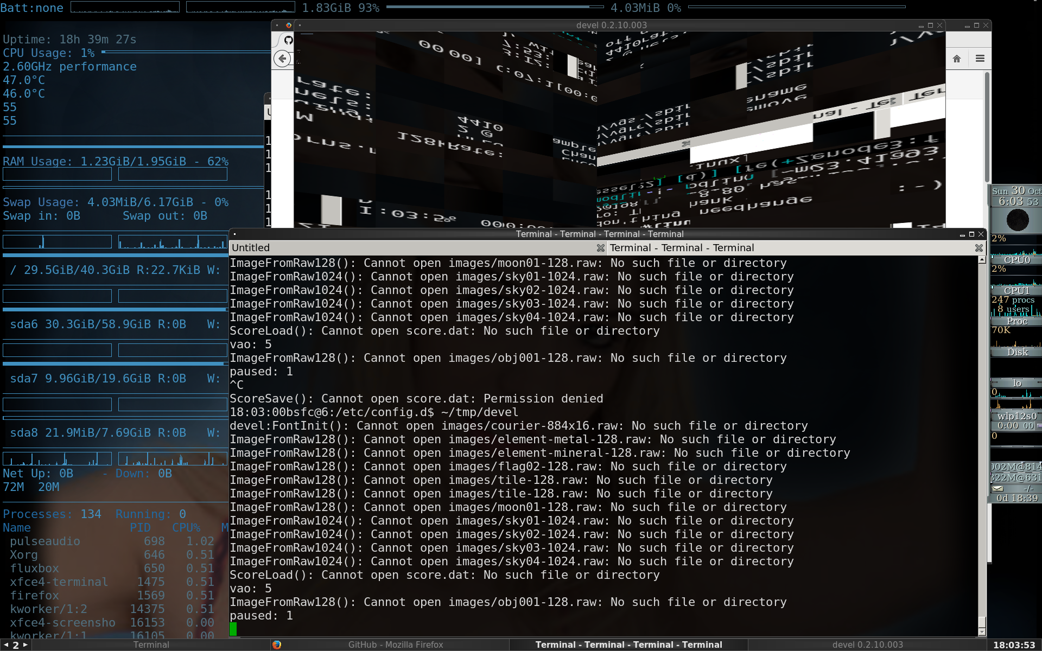1042x651 pixels.
Task: Maximize the devel 0.2.10.003 window
Action: pos(930,25)
